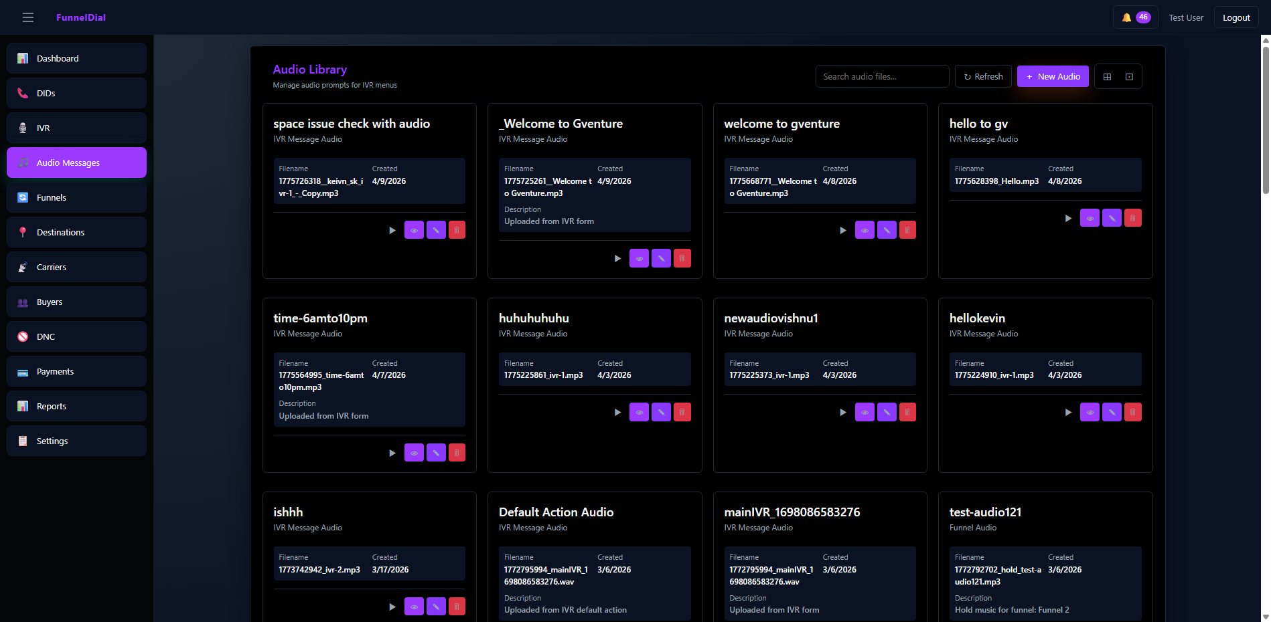Open the DNC sidebar section
This screenshot has width=1271, height=622.
pos(76,336)
